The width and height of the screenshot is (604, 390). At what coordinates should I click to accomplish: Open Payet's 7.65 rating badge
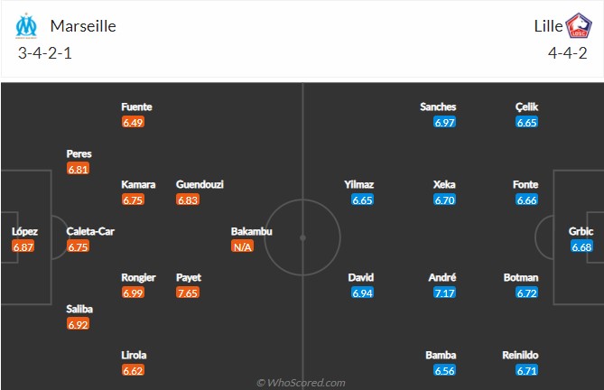coord(188,293)
